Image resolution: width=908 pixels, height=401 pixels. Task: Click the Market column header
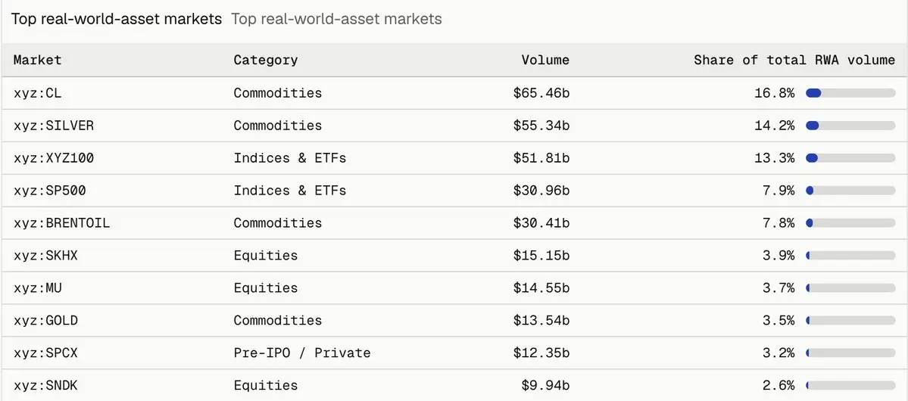tap(38, 61)
